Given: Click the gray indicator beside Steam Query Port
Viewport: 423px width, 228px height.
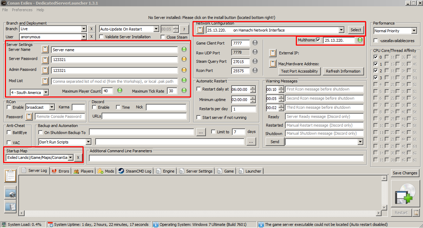Looking at the screenshot, I should 255,61.
